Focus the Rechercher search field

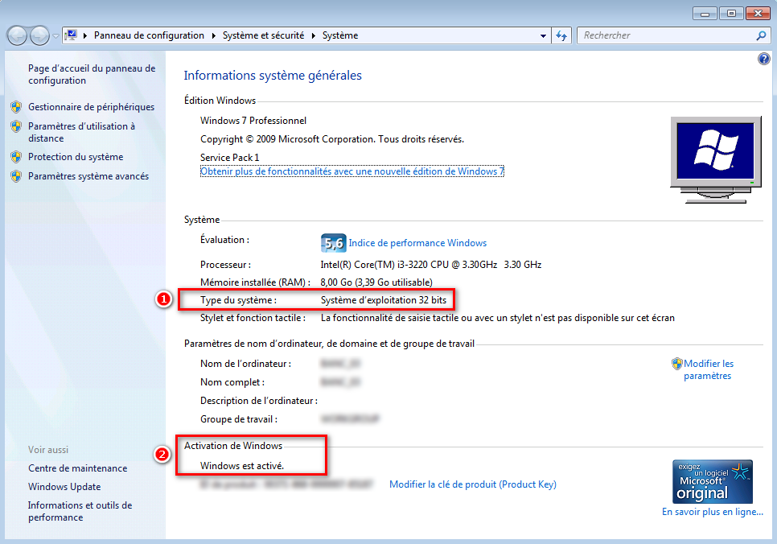tap(667, 35)
